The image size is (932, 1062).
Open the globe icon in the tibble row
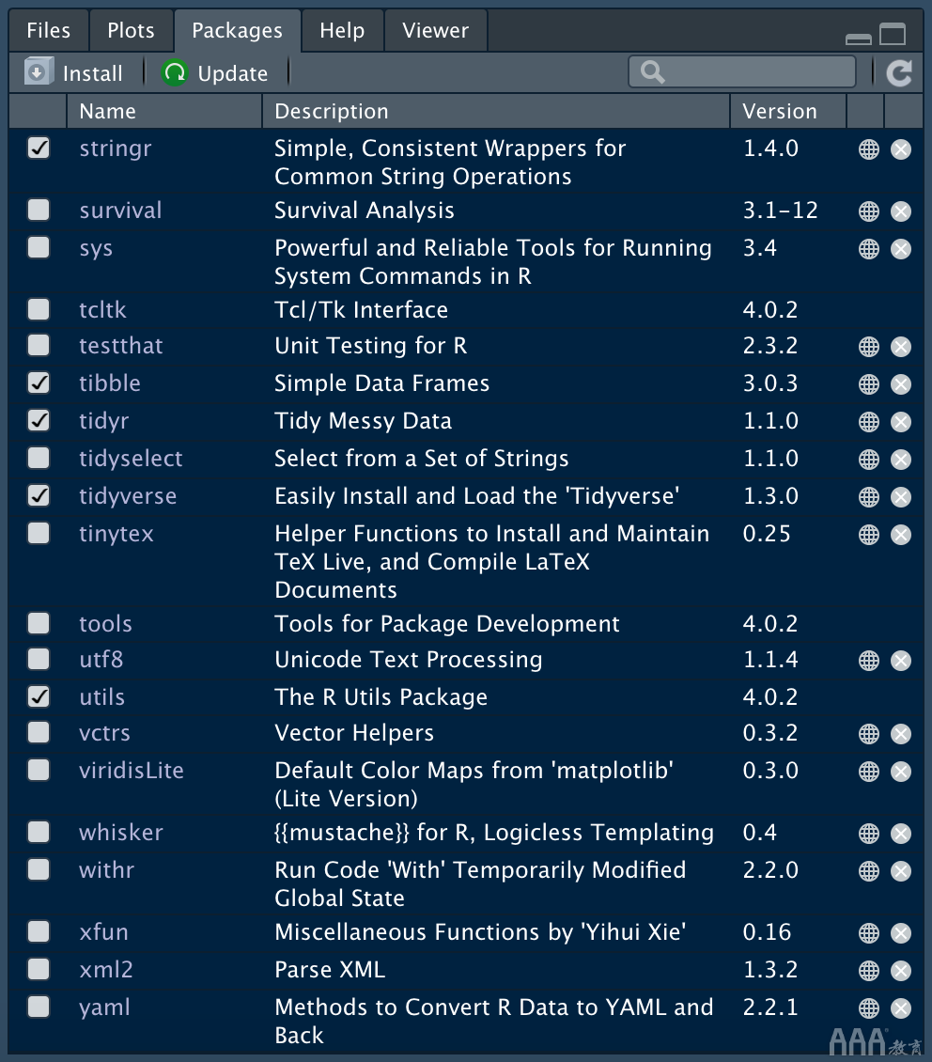click(868, 384)
